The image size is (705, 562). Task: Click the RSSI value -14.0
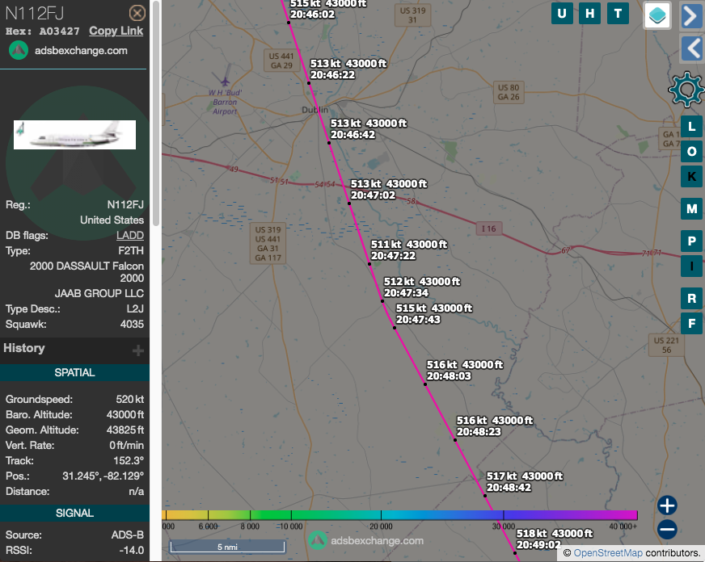pos(132,551)
